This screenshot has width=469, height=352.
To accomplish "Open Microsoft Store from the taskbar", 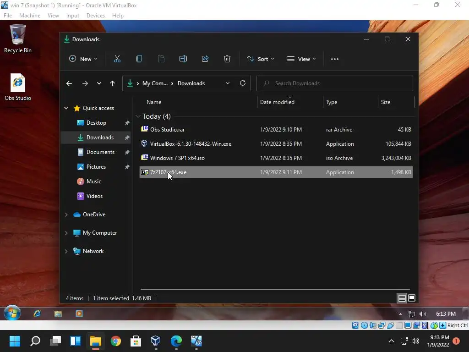I will pyautogui.click(x=136, y=341).
